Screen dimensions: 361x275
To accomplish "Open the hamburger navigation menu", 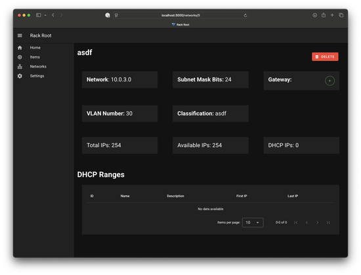I will pos(20,35).
